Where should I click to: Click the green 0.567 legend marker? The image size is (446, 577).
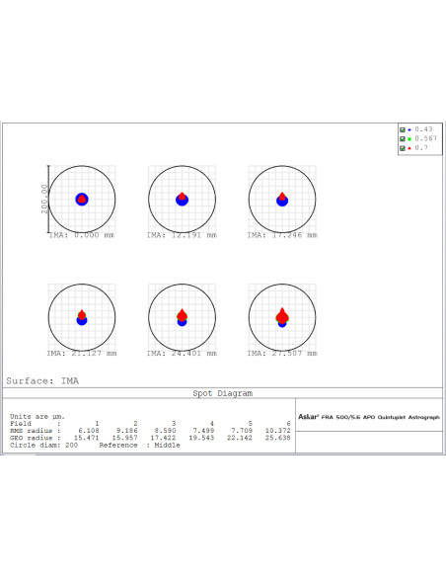409,139
